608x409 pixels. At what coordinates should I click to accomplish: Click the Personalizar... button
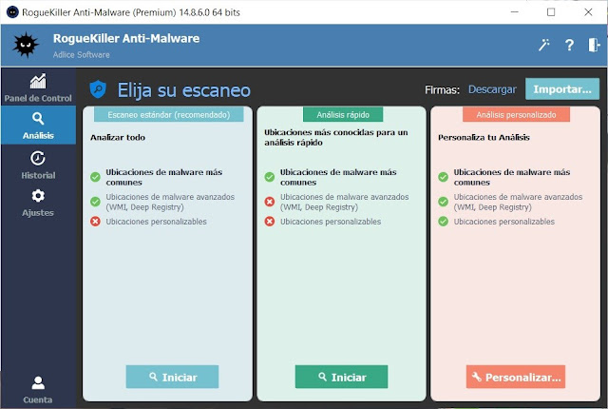click(x=516, y=377)
